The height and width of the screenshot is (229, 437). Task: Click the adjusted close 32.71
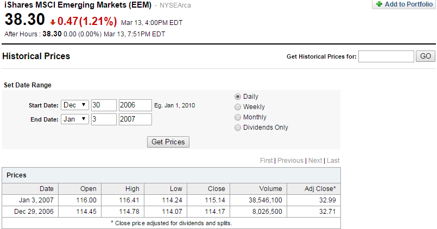coord(327,212)
